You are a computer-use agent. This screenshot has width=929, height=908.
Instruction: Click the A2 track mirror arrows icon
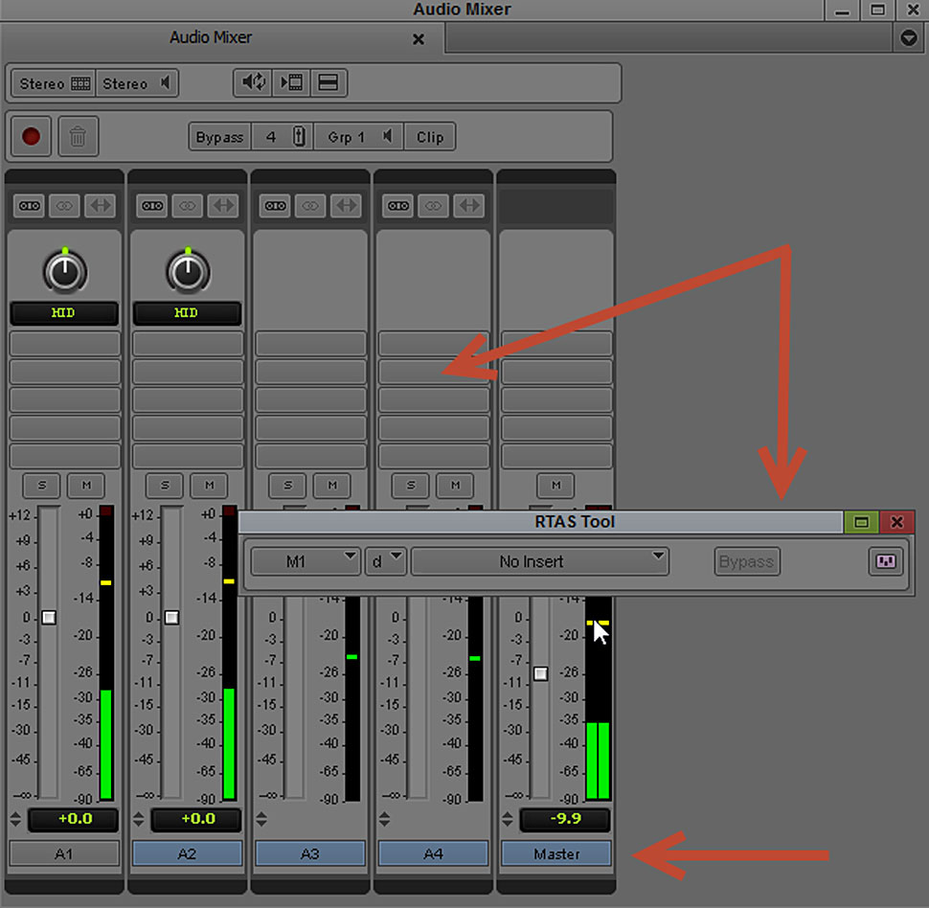[223, 206]
